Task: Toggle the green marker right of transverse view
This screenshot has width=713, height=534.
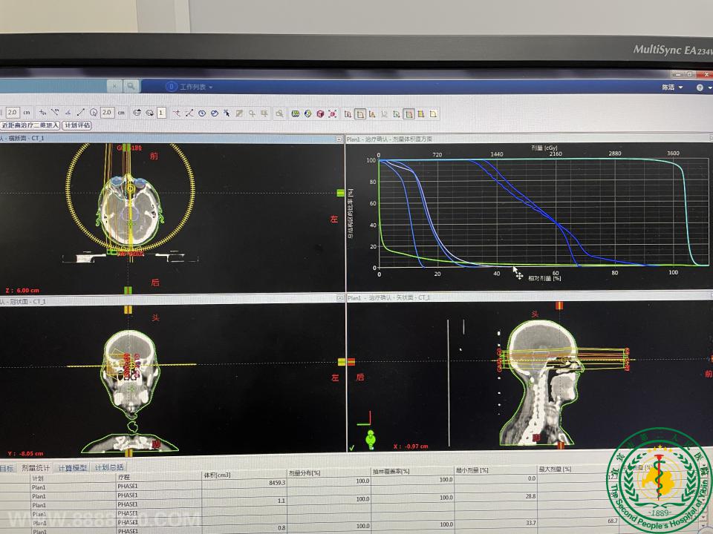Action: 340,193
